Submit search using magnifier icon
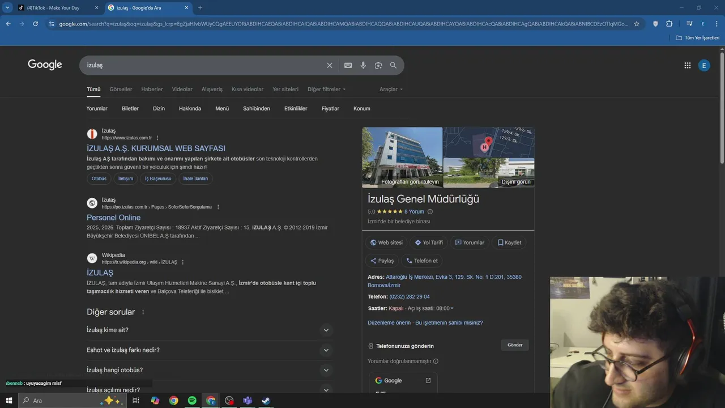Image resolution: width=725 pixels, height=408 pixels. (393, 65)
